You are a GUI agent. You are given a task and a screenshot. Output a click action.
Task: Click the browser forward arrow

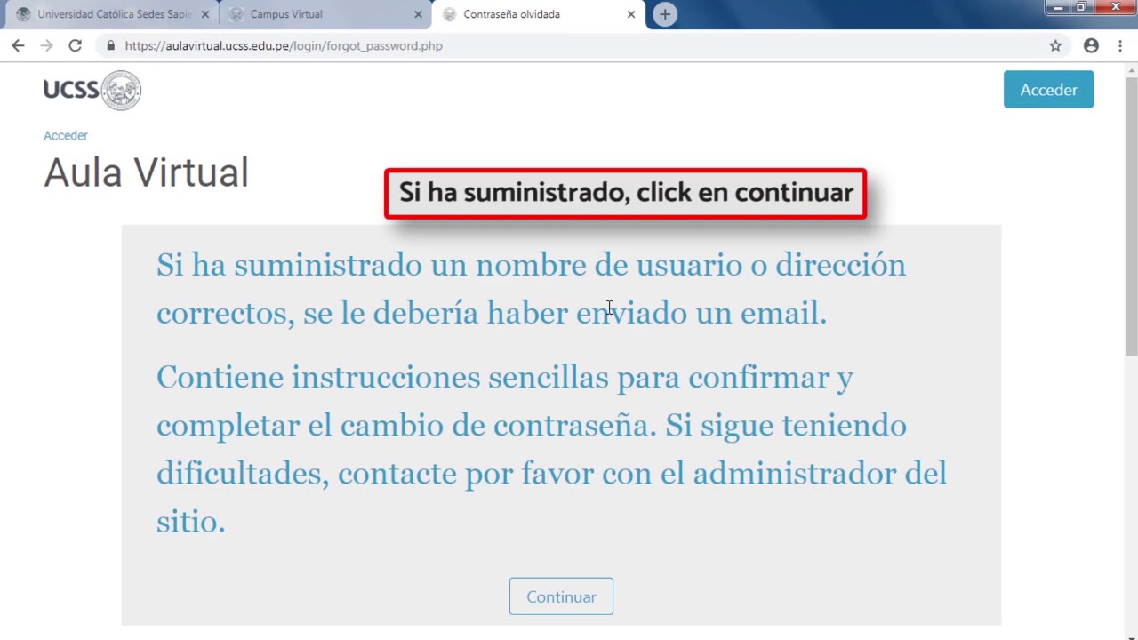(x=46, y=45)
